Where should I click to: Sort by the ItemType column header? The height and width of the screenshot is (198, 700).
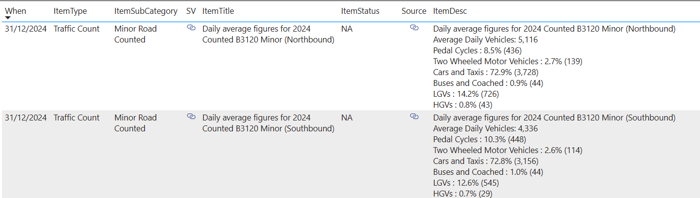pyautogui.click(x=69, y=11)
